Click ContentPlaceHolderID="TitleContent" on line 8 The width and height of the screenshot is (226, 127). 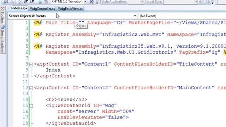point(166,64)
